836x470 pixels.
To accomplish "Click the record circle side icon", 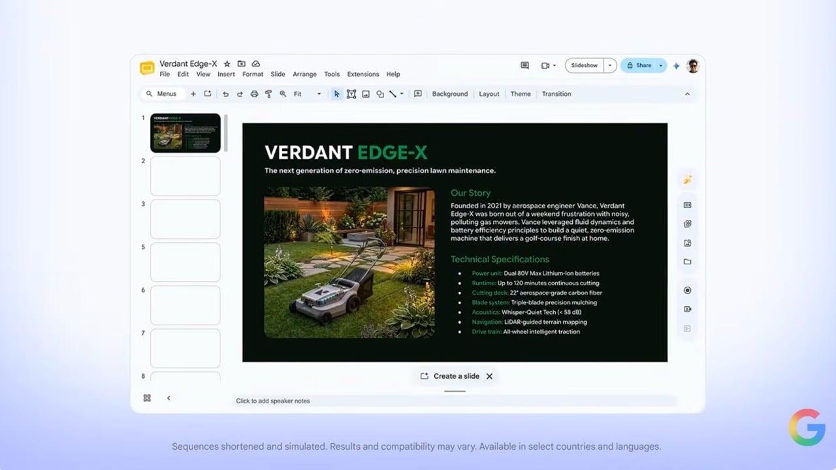I will point(687,290).
